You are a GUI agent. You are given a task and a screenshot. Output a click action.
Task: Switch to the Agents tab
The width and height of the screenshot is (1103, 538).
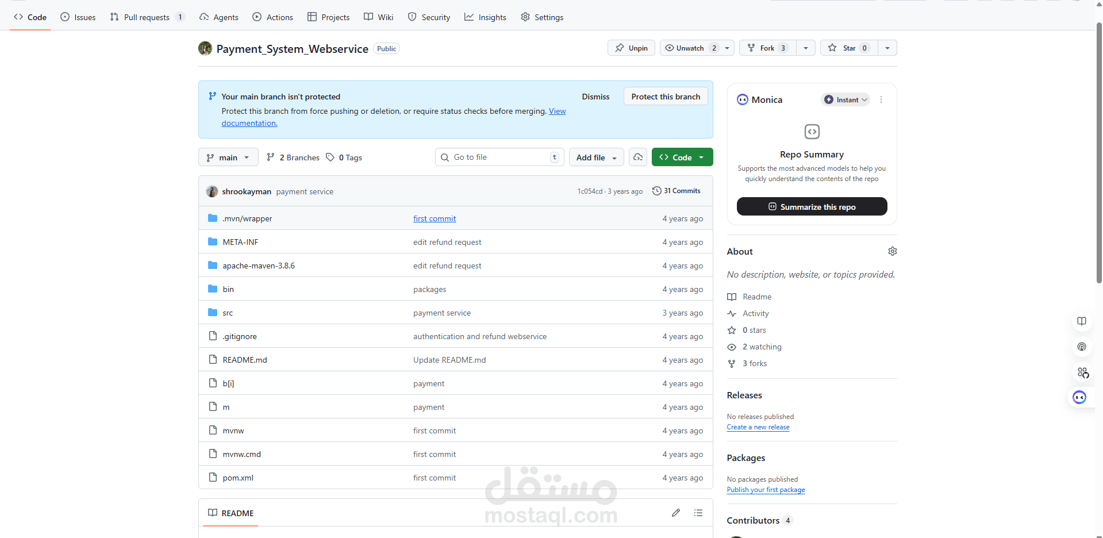tap(219, 17)
